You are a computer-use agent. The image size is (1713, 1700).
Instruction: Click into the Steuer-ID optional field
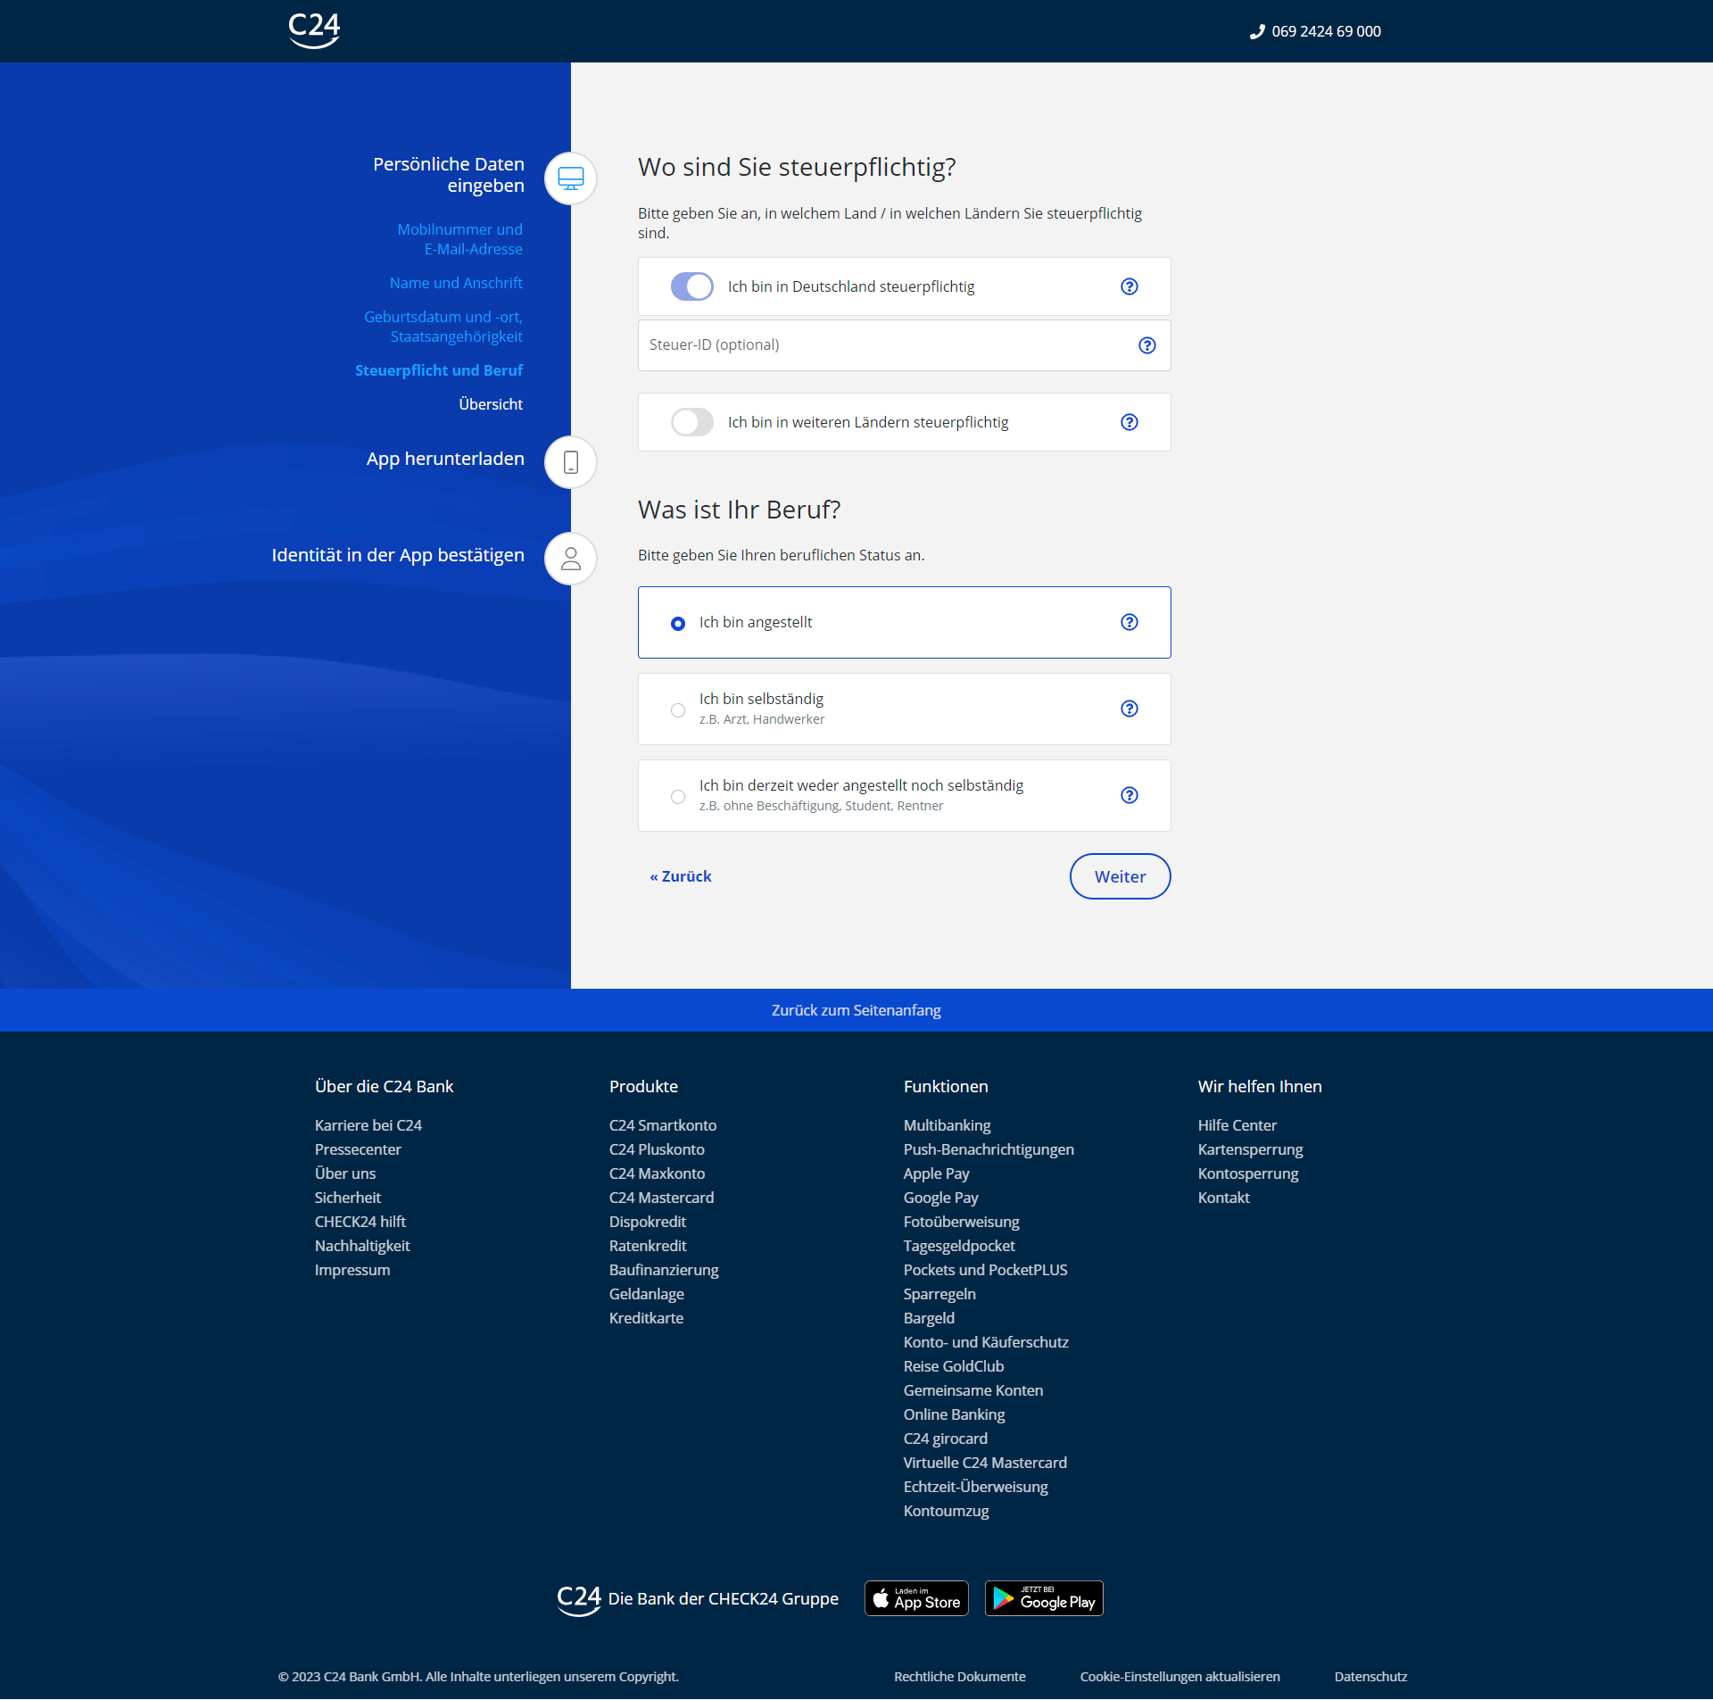point(883,345)
